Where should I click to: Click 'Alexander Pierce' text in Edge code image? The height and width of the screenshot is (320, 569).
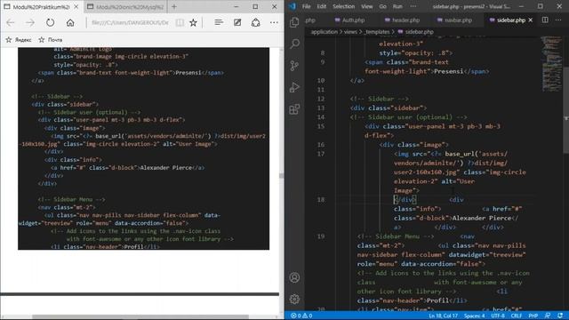166,168
